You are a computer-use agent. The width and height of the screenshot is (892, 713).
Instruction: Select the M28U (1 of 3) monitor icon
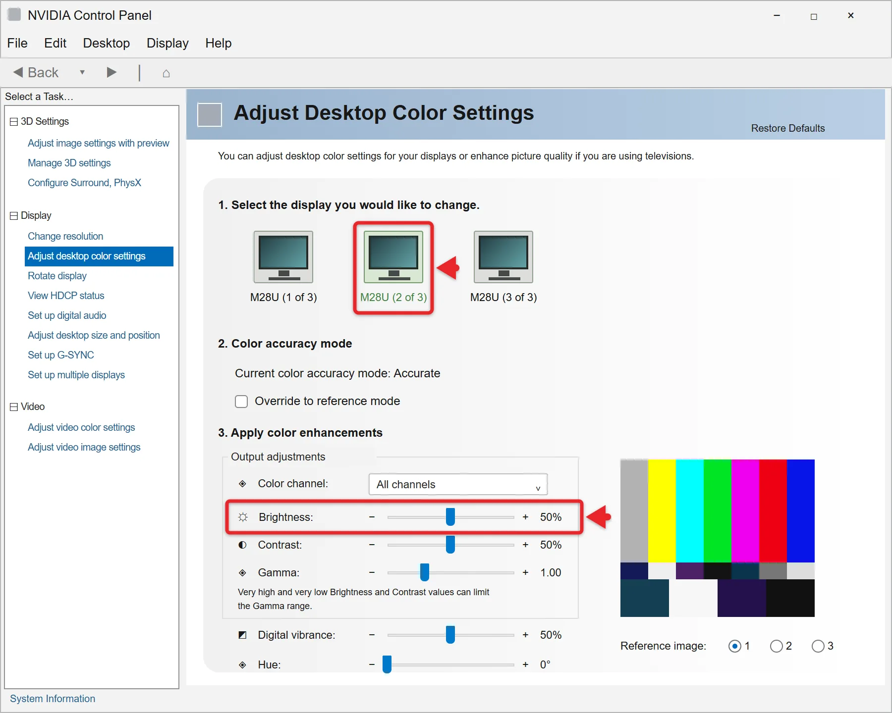pos(283,256)
